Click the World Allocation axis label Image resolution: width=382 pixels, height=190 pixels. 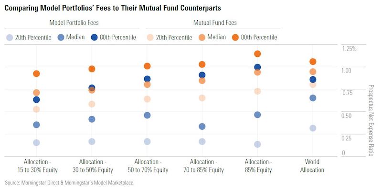312,166
